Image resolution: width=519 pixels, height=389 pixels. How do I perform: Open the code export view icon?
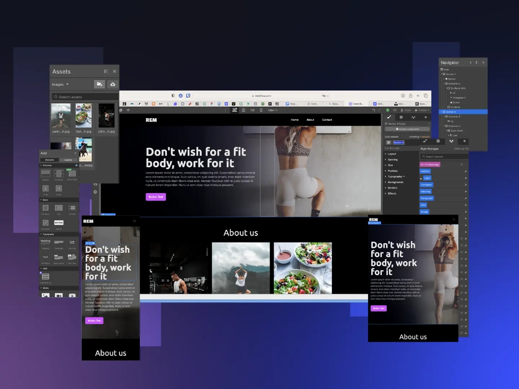pos(395,110)
